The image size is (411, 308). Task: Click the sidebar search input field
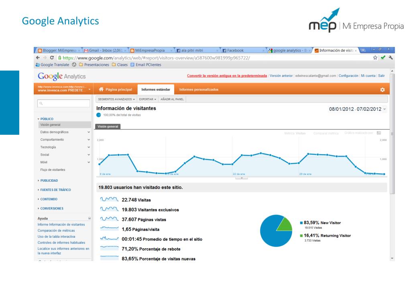[x=64, y=103]
